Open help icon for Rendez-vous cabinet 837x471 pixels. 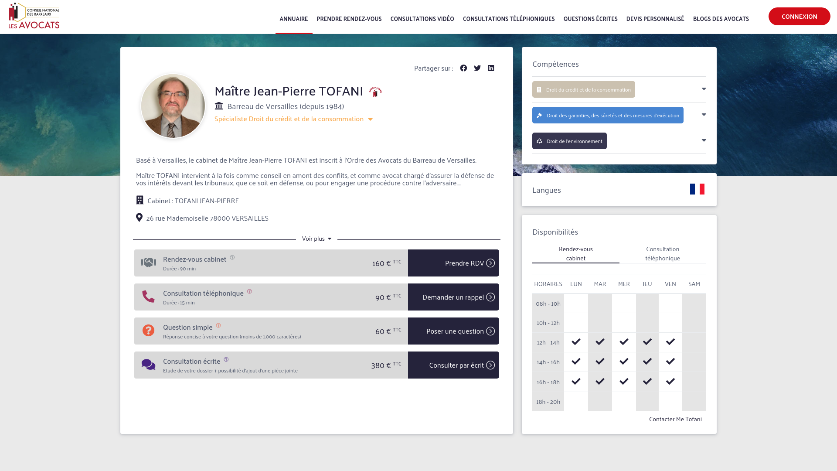pos(232,257)
